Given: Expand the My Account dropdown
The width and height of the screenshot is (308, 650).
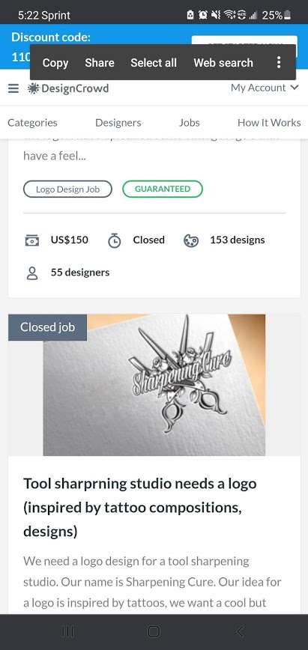Looking at the screenshot, I should point(265,88).
